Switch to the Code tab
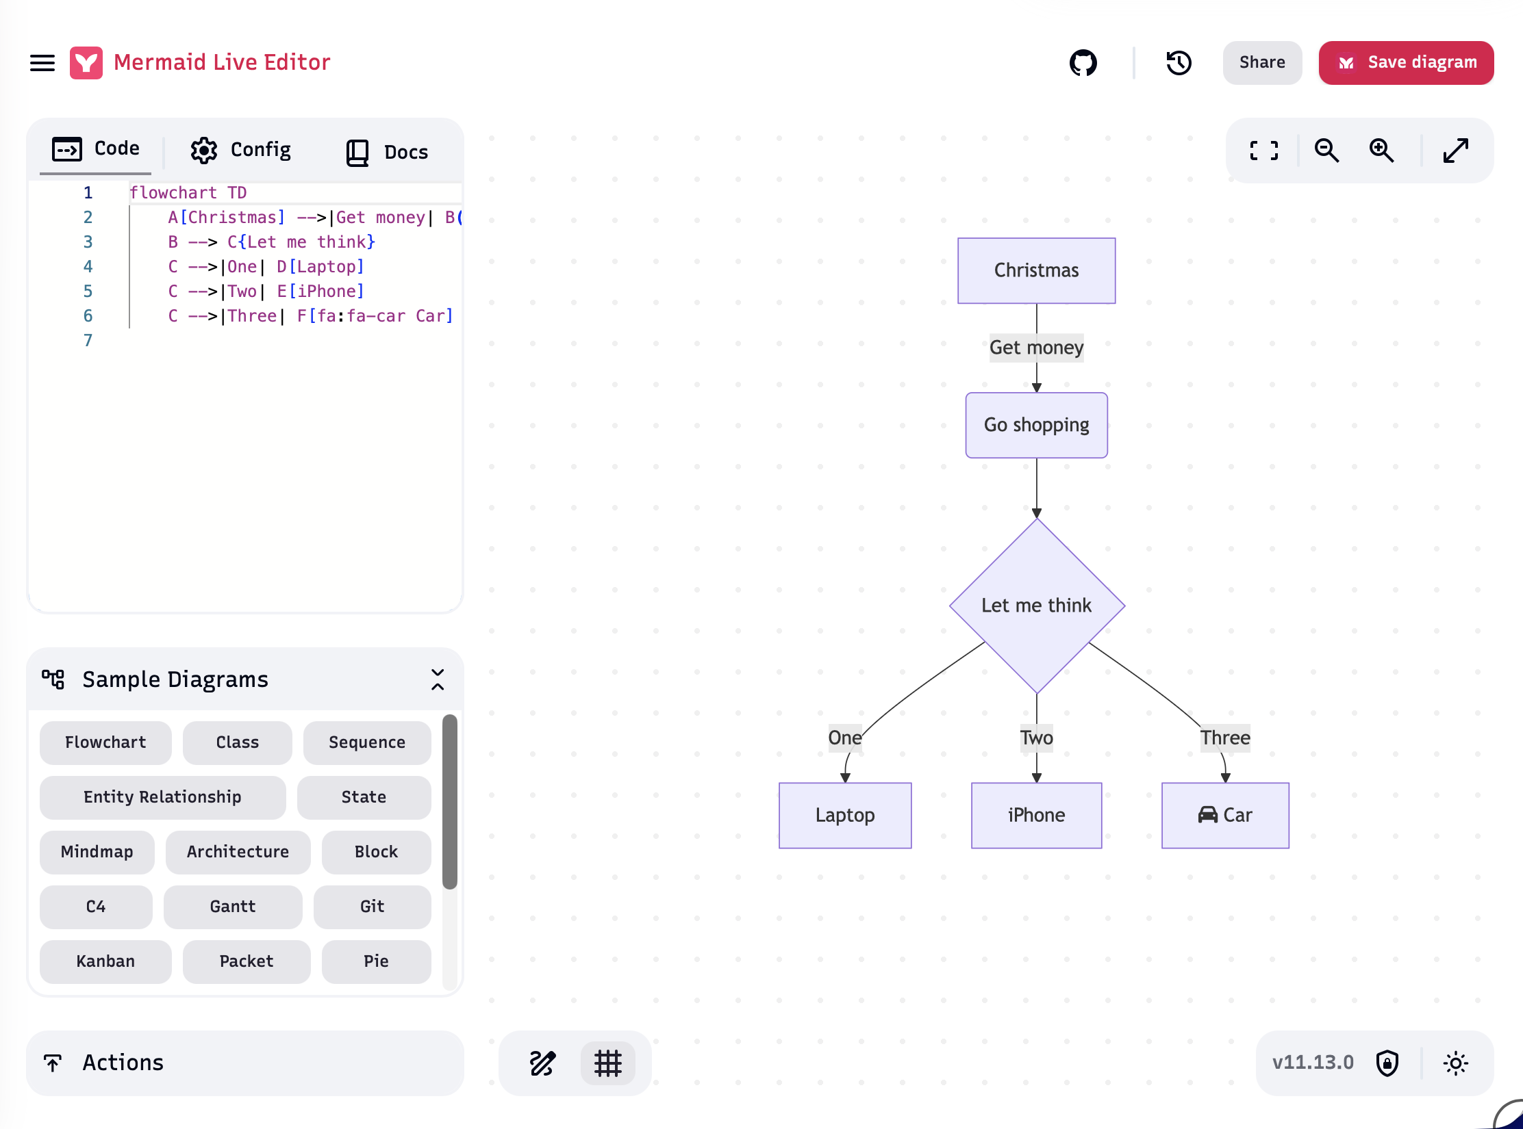The height and width of the screenshot is (1129, 1523). pos(96,148)
